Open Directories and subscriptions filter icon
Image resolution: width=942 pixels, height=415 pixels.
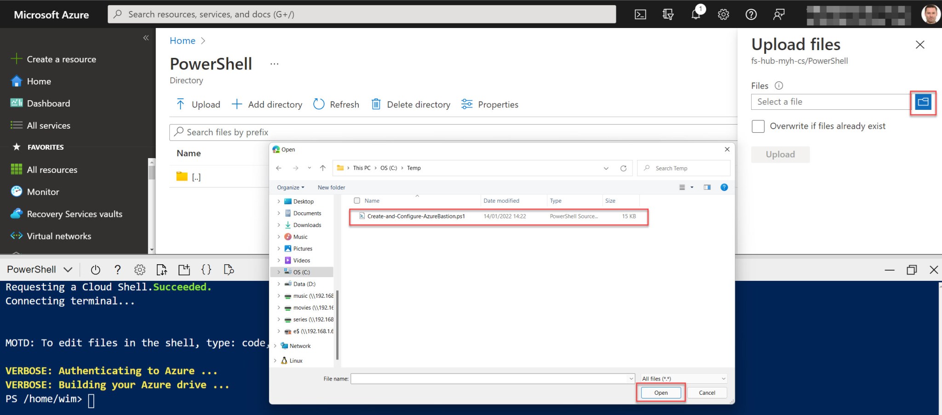coord(668,14)
